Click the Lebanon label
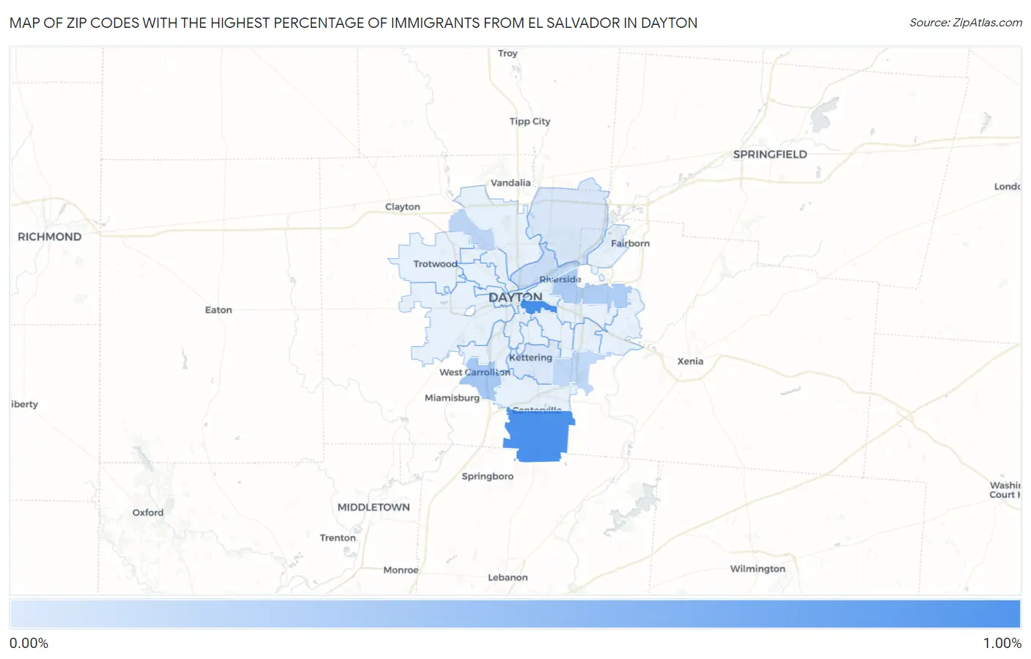1031x659 pixels. tap(507, 578)
